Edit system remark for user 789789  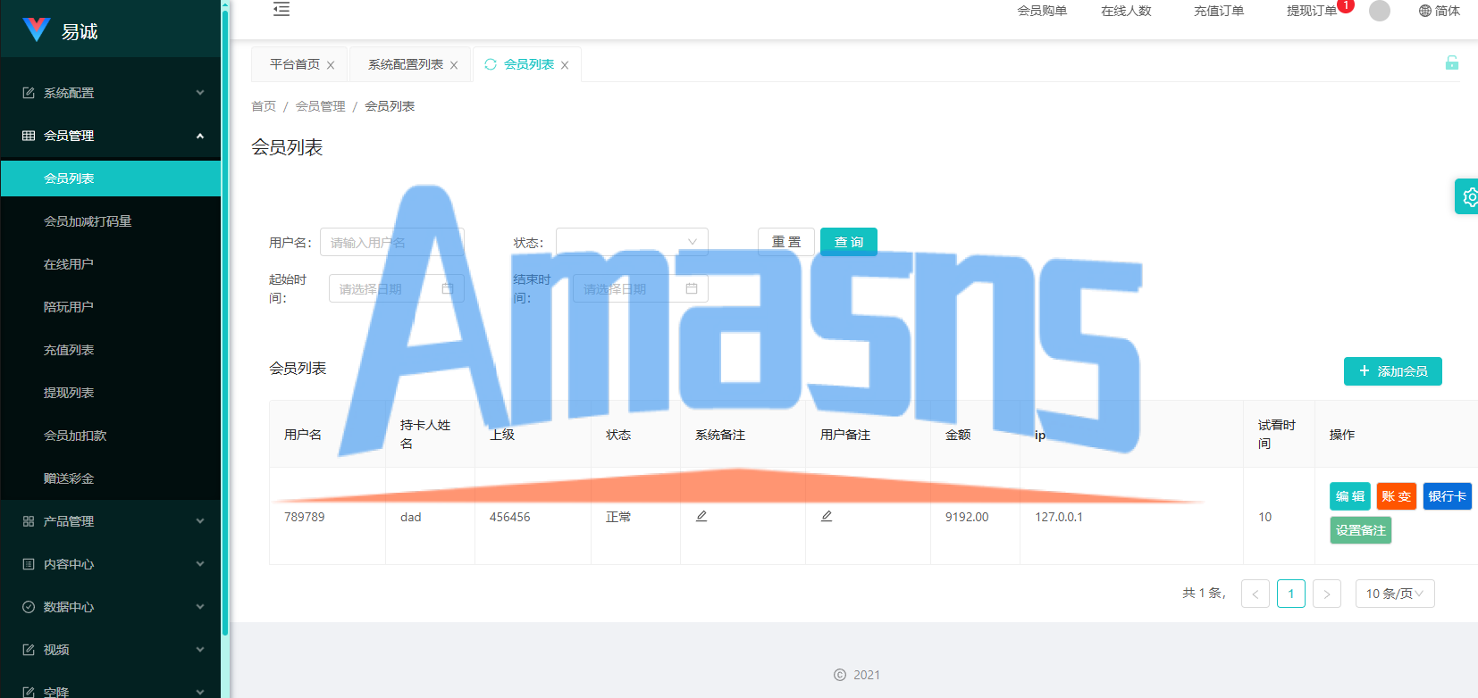[701, 516]
